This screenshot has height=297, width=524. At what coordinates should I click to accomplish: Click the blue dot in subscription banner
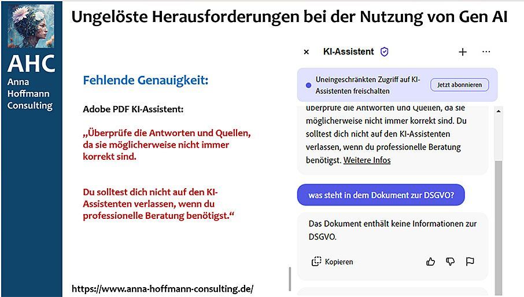click(308, 85)
